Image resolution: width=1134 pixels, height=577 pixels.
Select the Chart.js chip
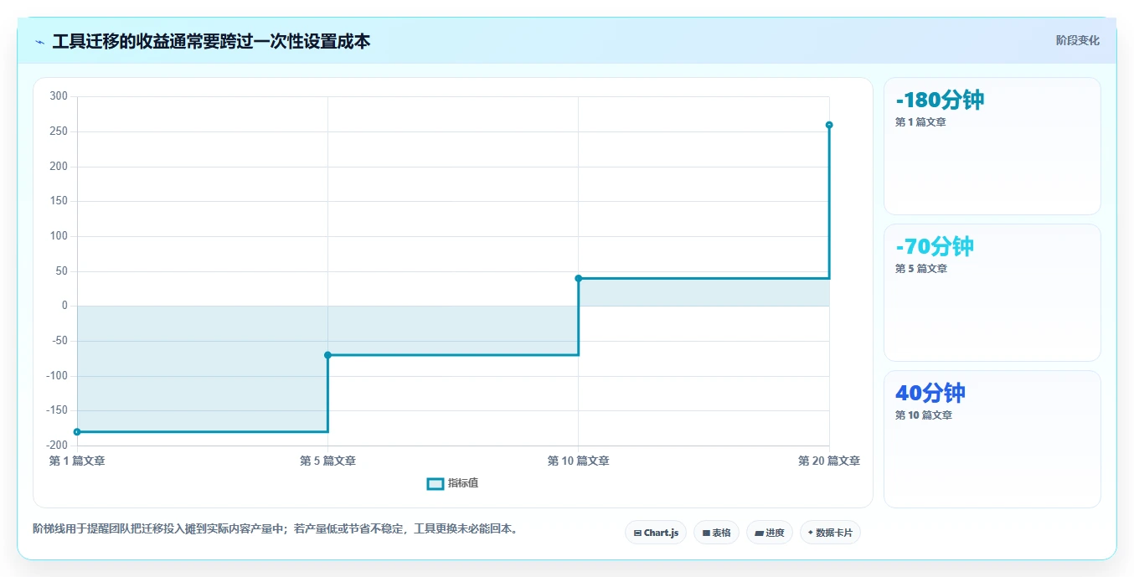click(656, 533)
